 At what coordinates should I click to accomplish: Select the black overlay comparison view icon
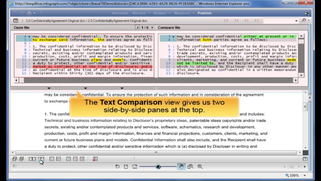tap(15, 159)
